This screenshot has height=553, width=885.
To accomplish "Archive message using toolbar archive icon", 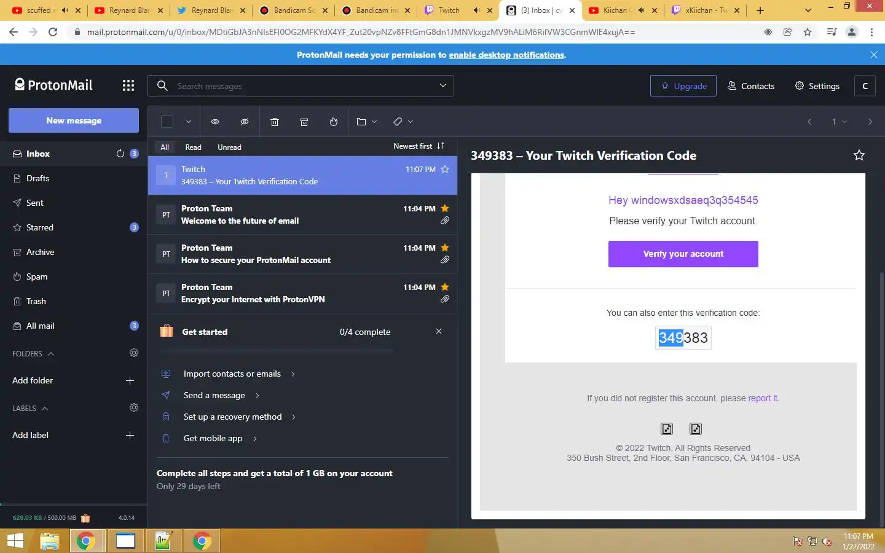I will click(x=304, y=122).
